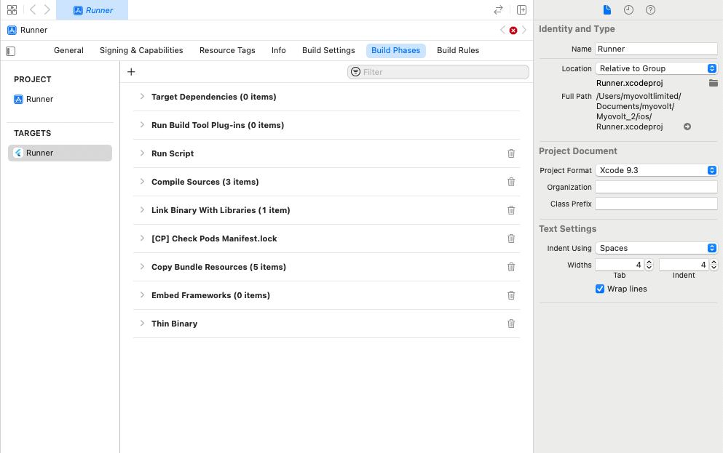Toggle the left navigator panel visibility

point(10,51)
